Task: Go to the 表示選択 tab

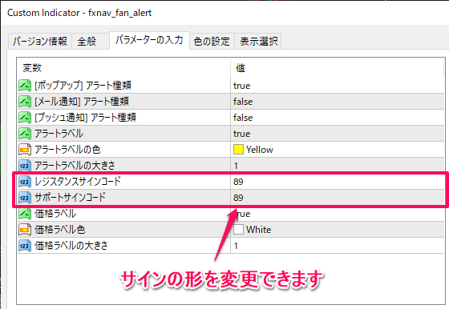Action: (258, 42)
